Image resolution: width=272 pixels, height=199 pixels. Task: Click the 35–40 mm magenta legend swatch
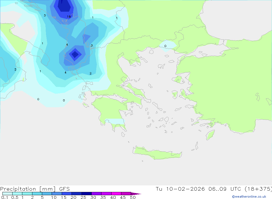point(106,194)
